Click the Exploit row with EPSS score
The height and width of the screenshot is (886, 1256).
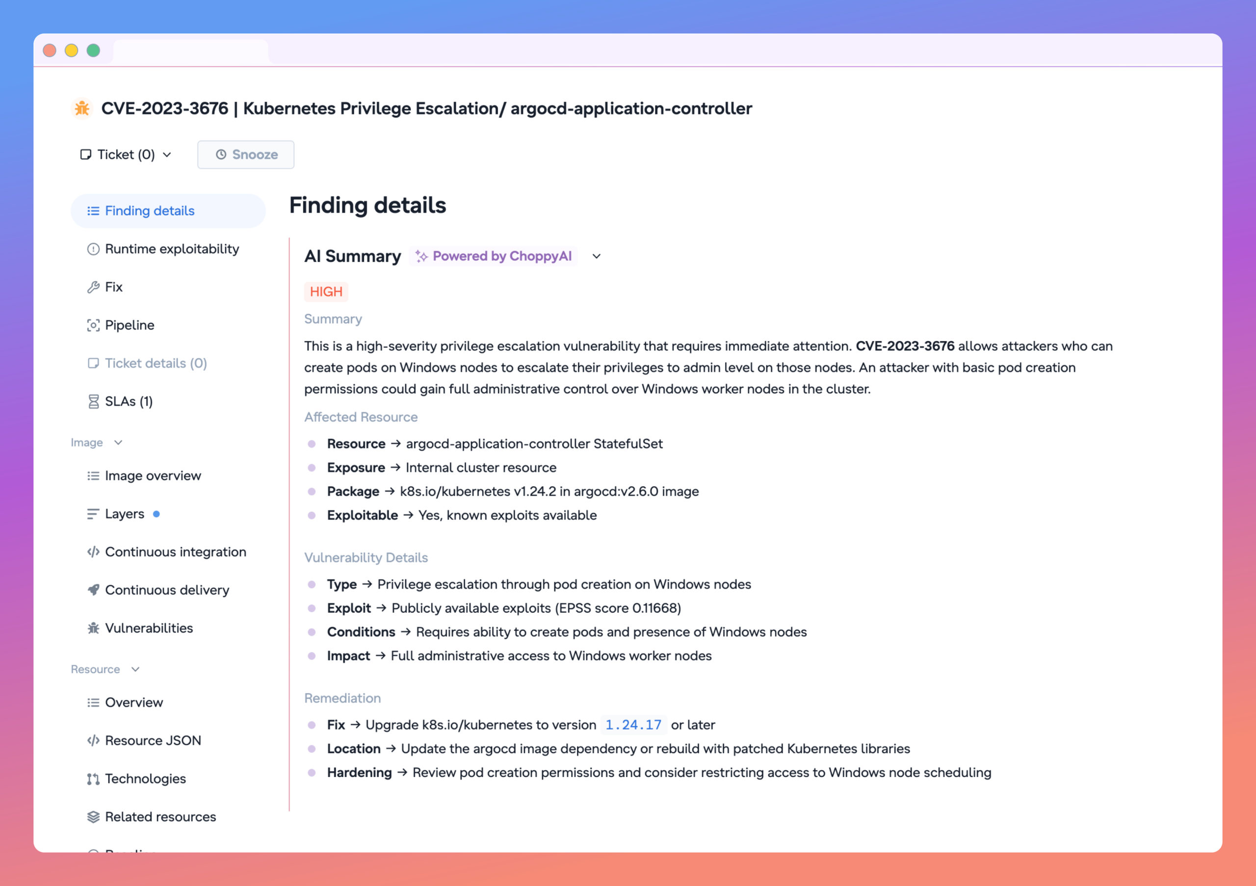[495, 609]
